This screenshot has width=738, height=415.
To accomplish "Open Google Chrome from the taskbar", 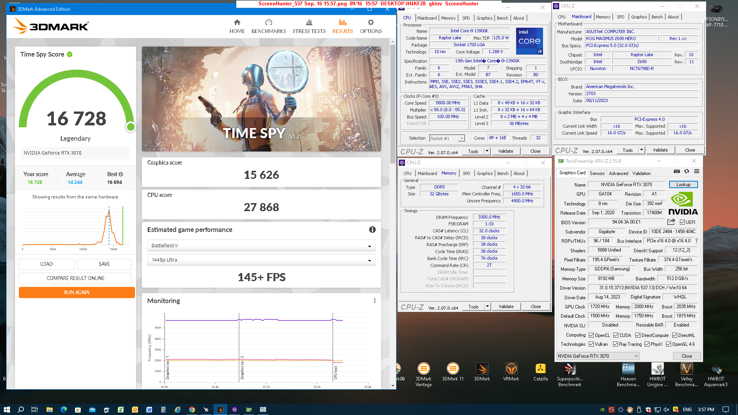I will click(x=192, y=409).
